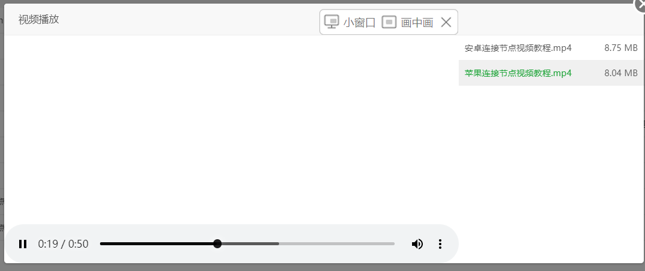Jump to the dark gray buffered section of the progress bar
The image size is (645, 271).
point(250,244)
